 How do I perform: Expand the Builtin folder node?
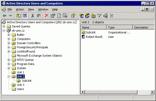pos(9,35)
